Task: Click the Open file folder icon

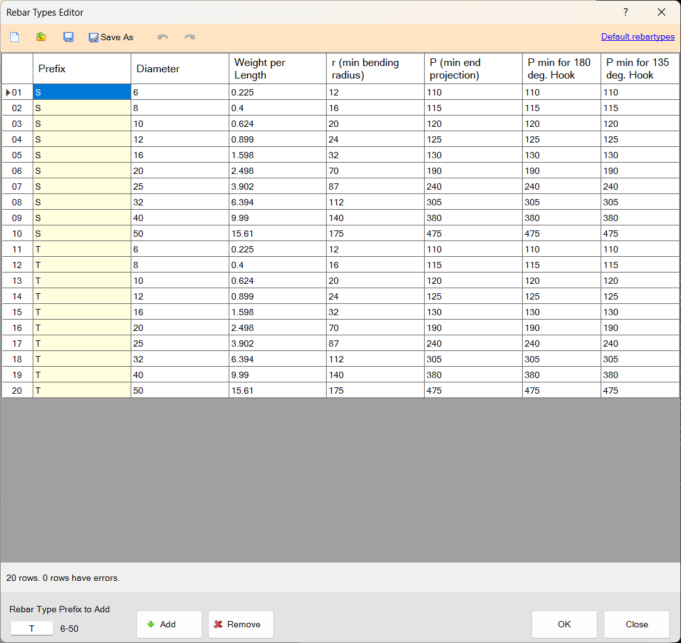Action: click(41, 37)
